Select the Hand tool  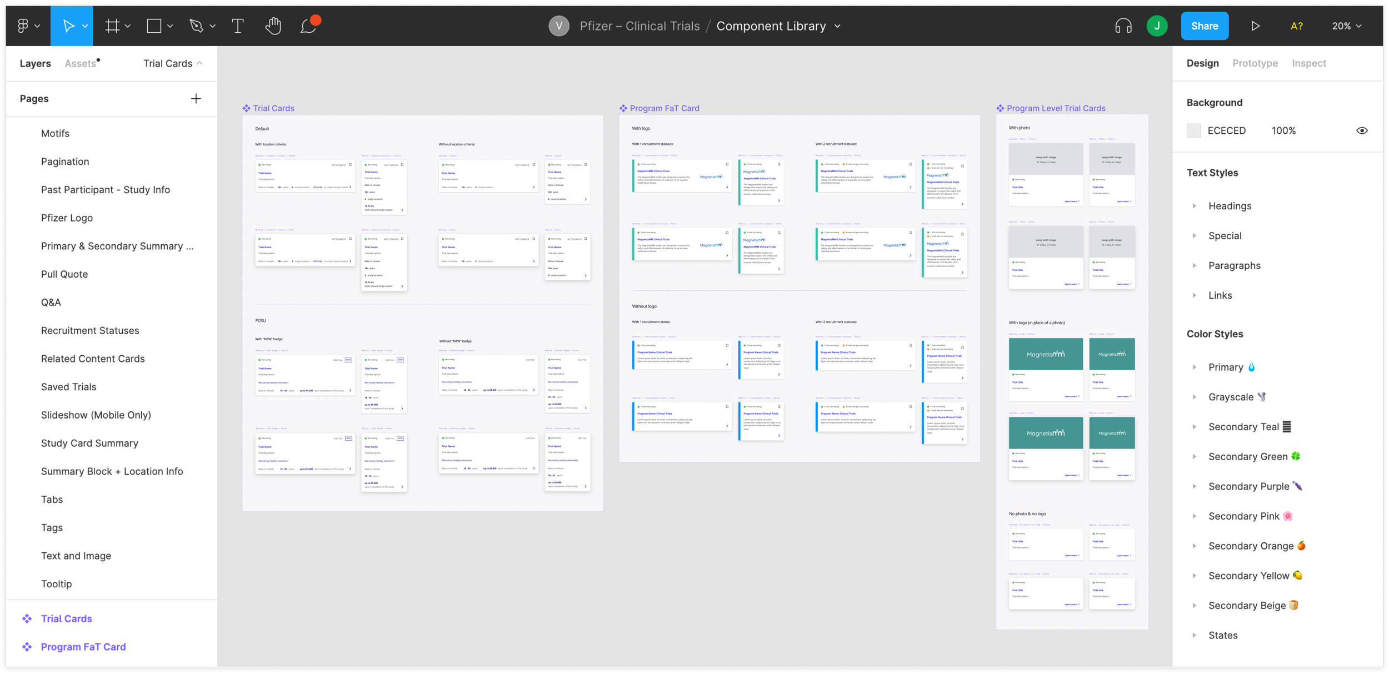click(x=273, y=26)
